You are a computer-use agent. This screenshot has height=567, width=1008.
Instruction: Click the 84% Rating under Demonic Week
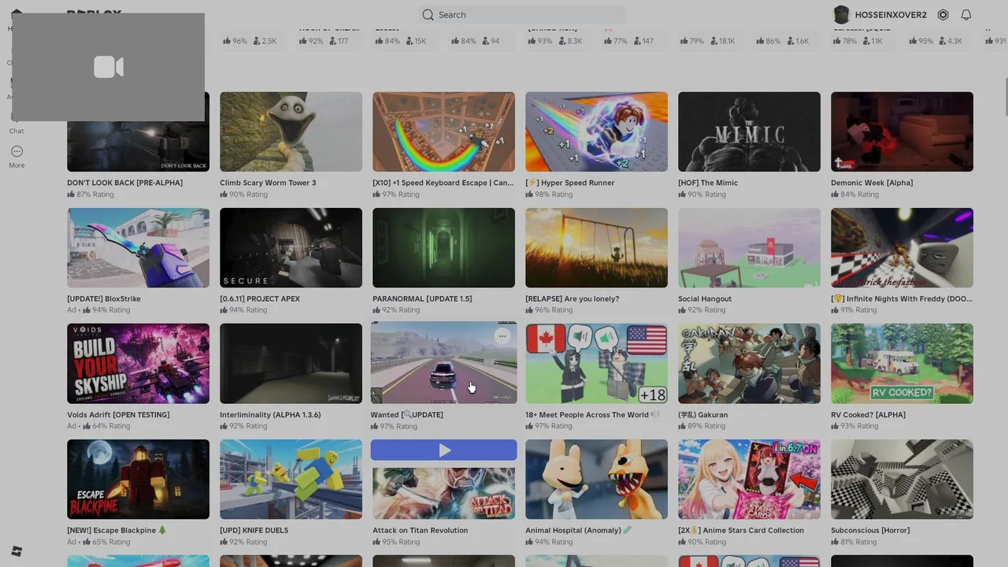[854, 195]
